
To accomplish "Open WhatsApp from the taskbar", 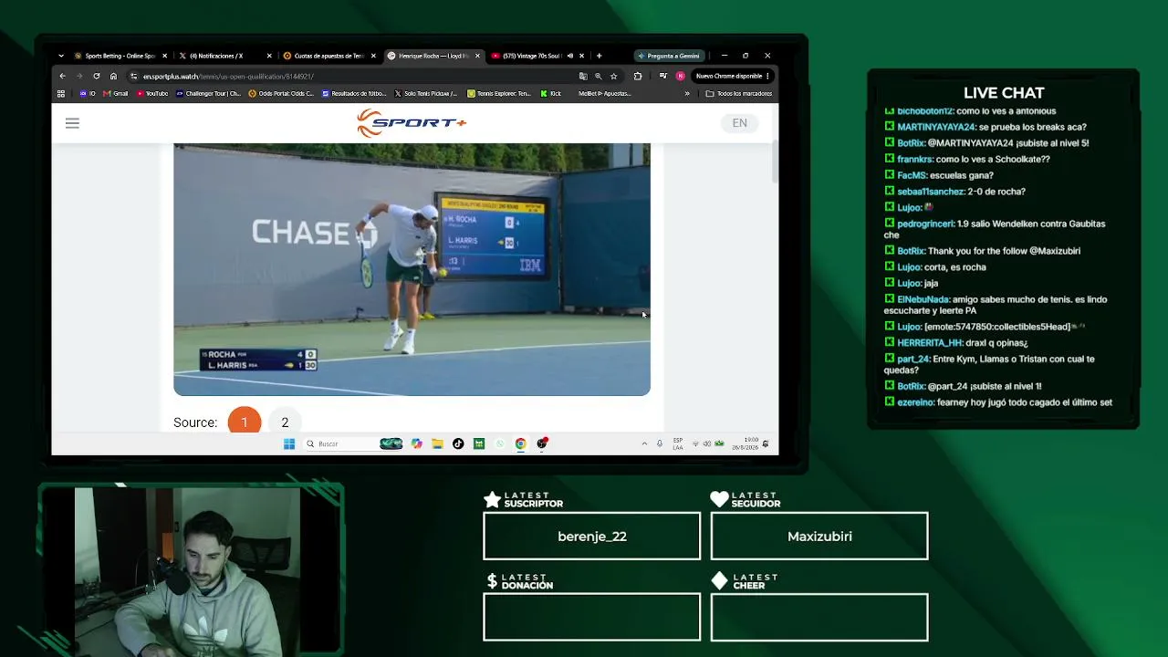I will tap(499, 443).
